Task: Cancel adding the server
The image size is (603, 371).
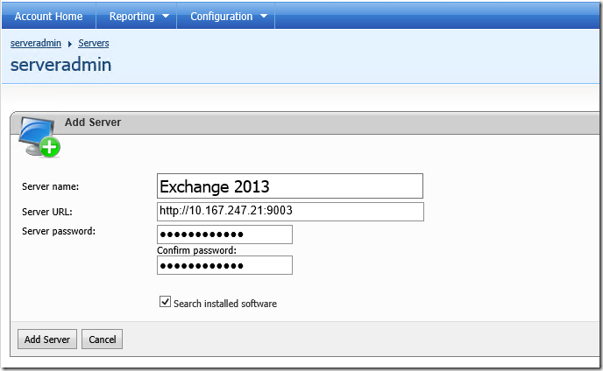Action: coord(102,339)
